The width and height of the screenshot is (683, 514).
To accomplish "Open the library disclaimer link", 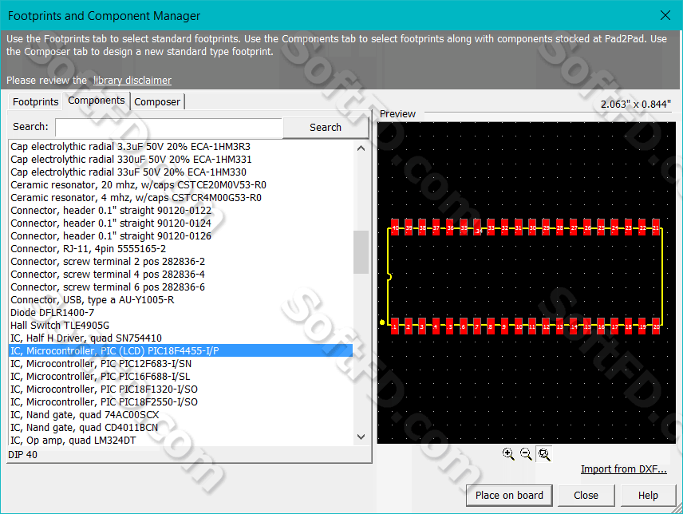I will [x=132, y=80].
